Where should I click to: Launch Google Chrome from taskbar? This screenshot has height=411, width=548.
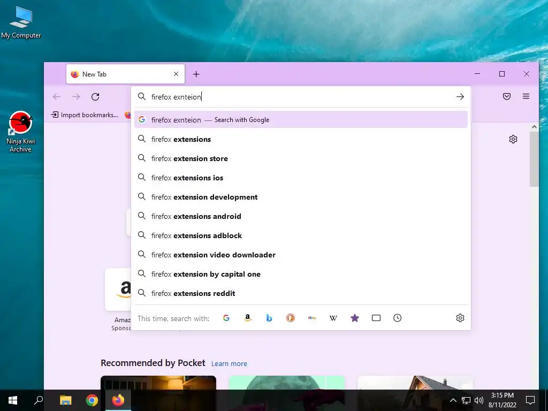[x=92, y=400]
